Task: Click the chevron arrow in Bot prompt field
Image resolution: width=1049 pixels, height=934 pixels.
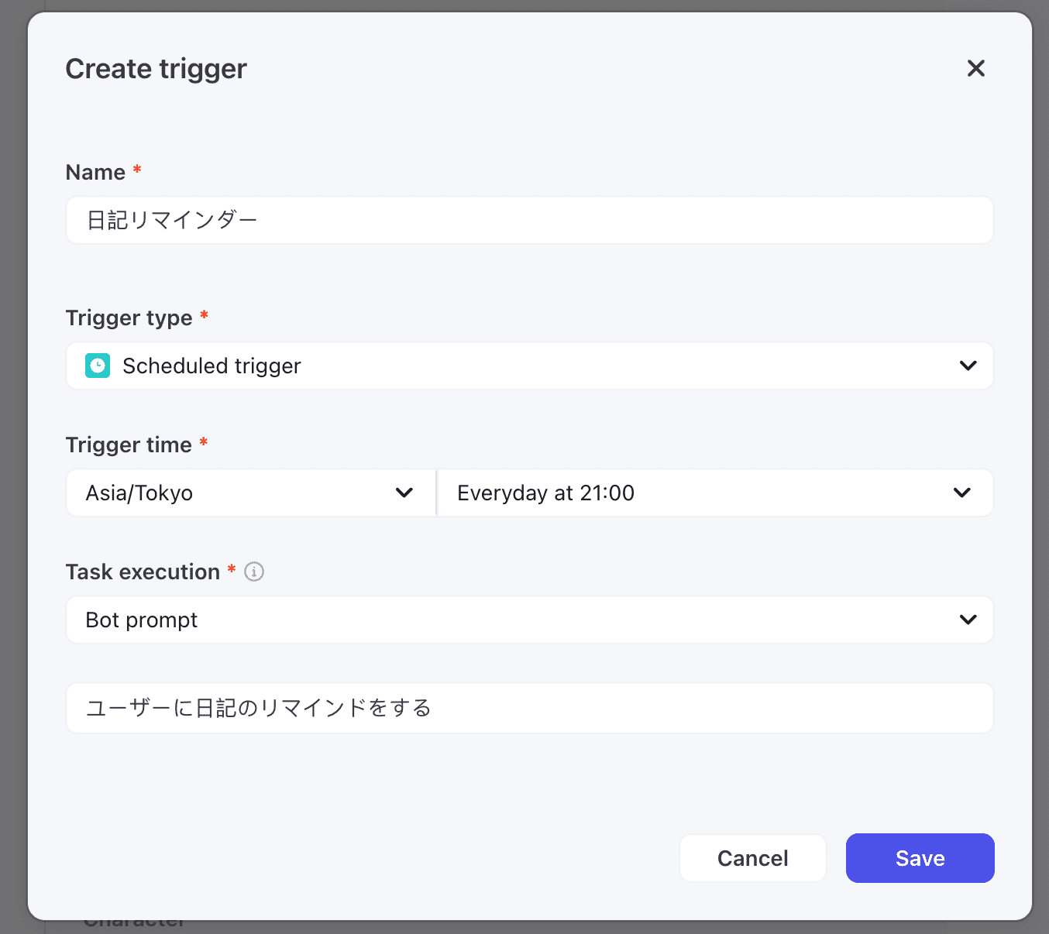Action: [968, 620]
